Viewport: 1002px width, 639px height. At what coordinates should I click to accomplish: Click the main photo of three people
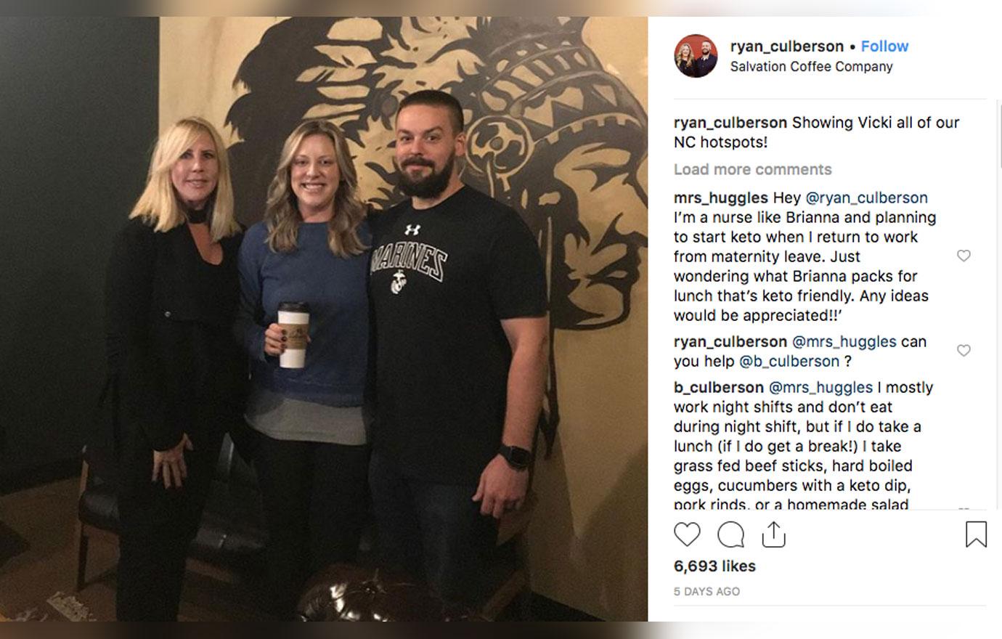pos(324,319)
